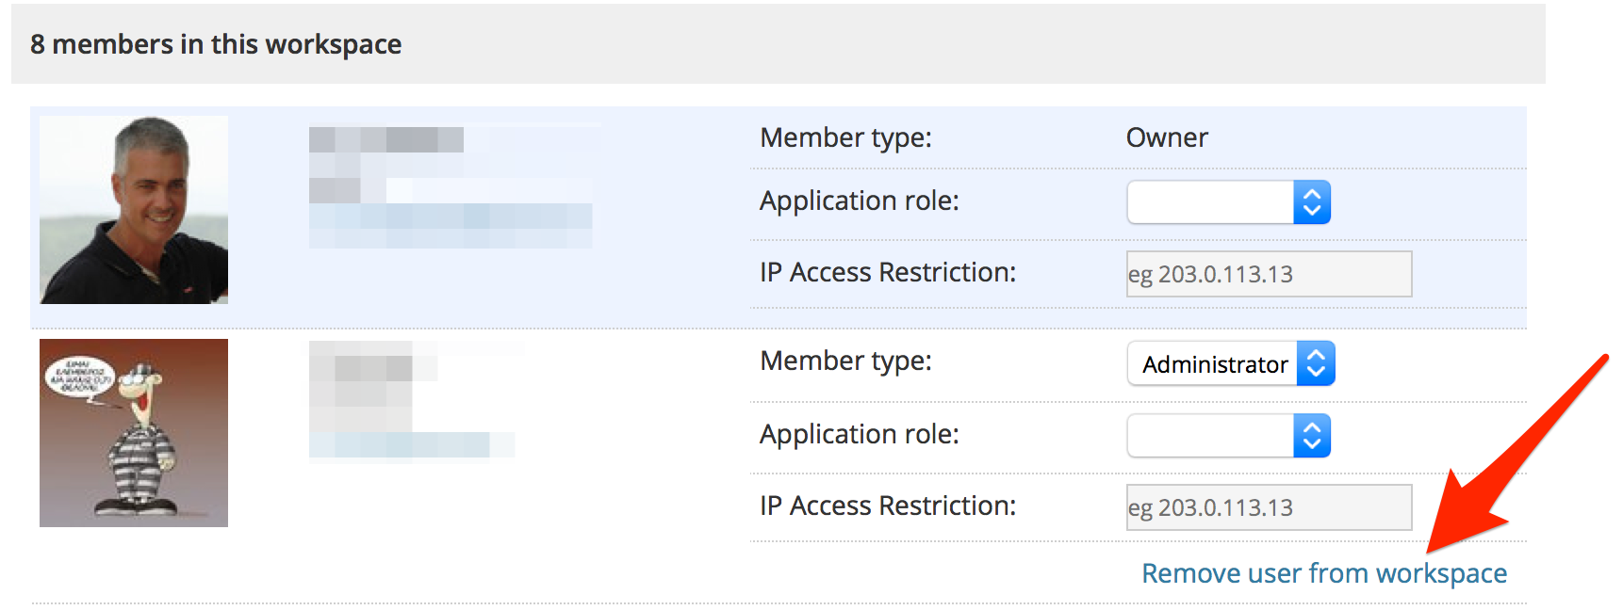The image size is (1623, 610).
Task: Click the owner's blurred email link
Action: (x=450, y=217)
